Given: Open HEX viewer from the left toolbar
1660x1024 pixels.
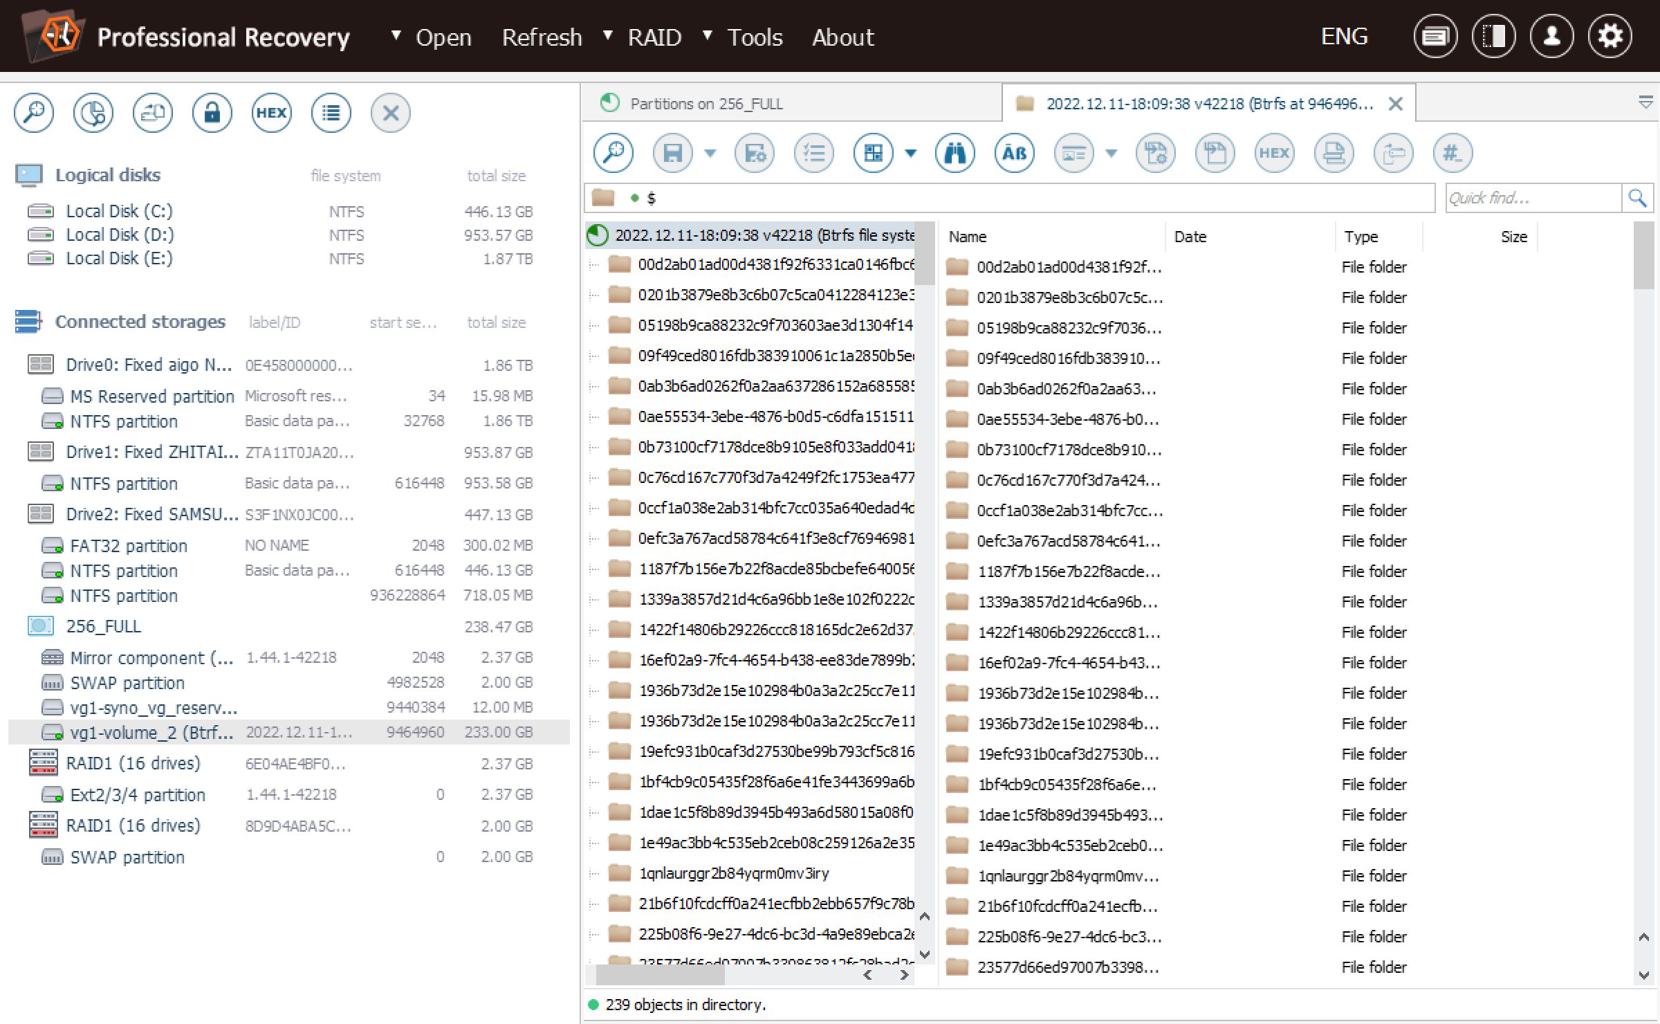Looking at the screenshot, I should click(272, 113).
